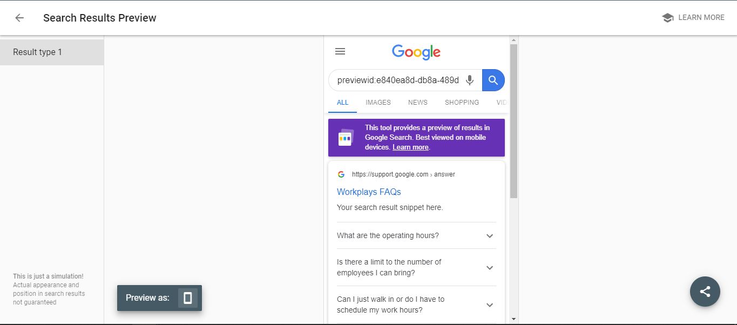The image size is (737, 325).
Task: Open the Google hamburger menu
Action: point(340,51)
